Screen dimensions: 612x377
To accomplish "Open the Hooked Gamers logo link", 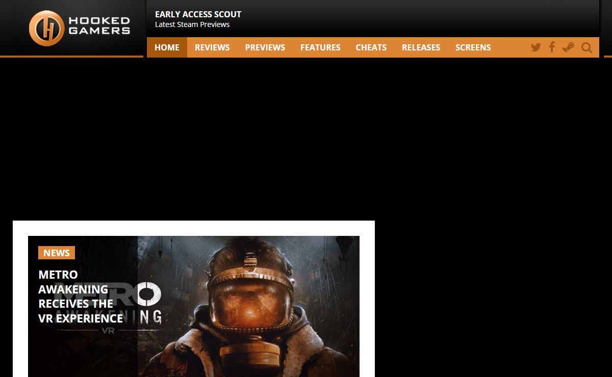I will (x=80, y=28).
